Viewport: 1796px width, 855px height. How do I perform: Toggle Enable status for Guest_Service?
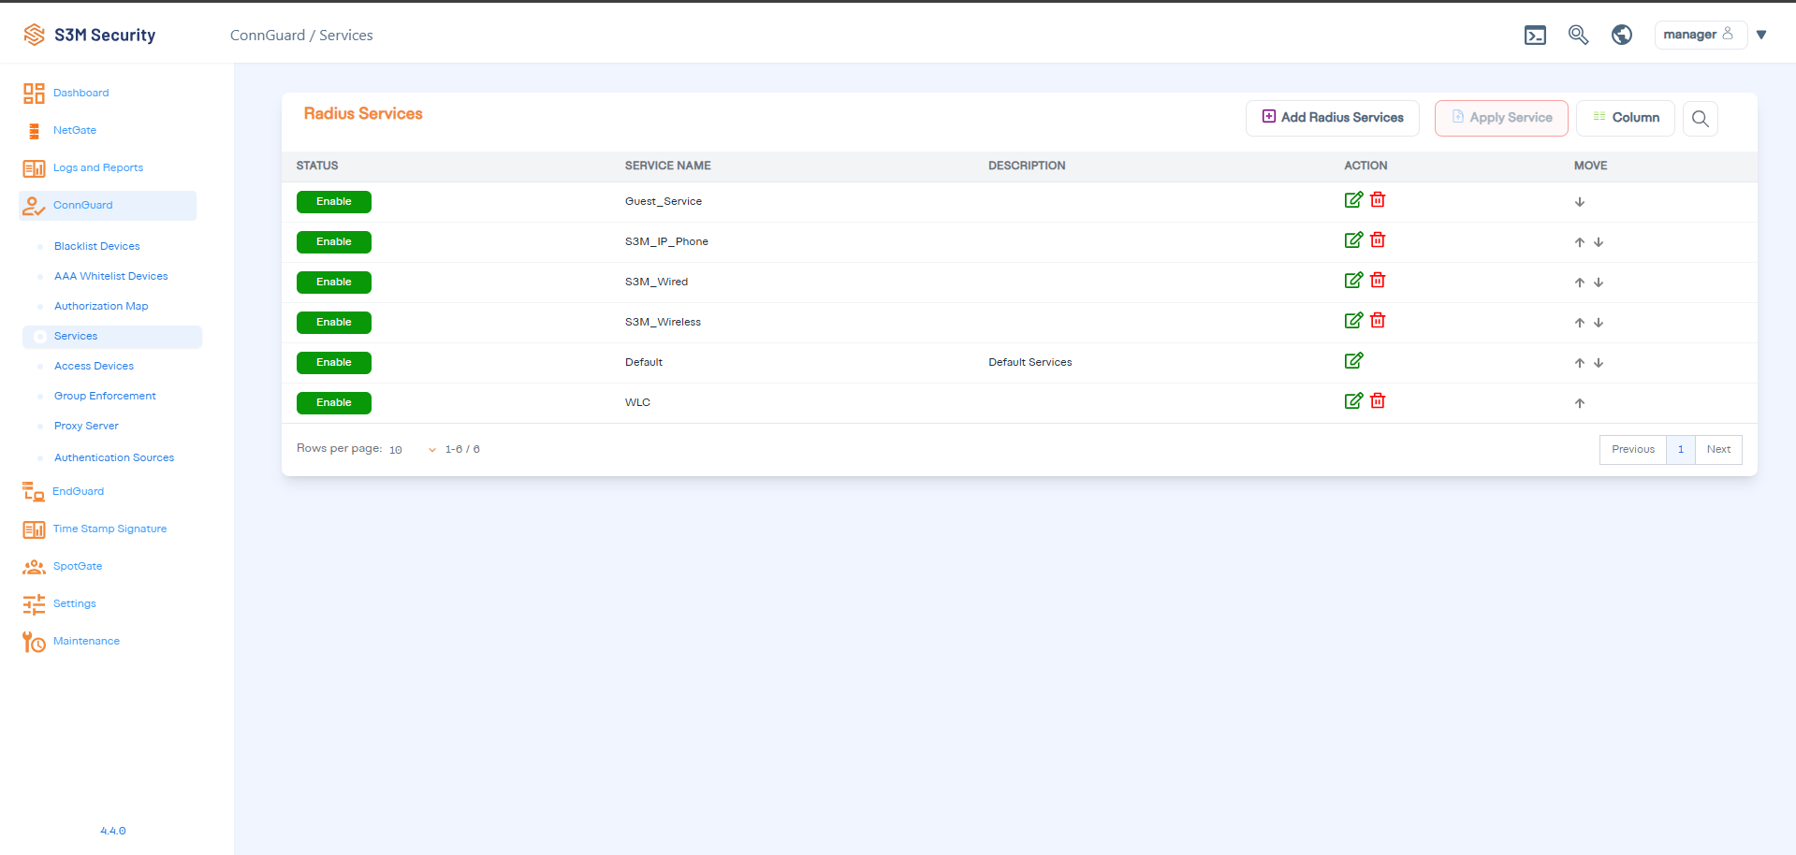pyautogui.click(x=334, y=202)
